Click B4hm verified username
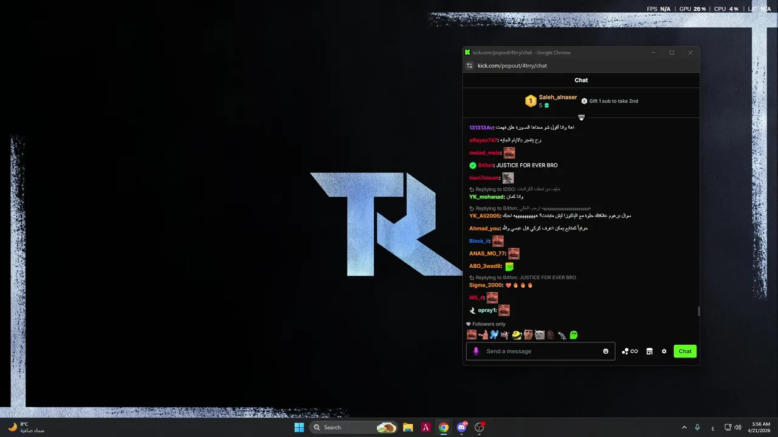The height and width of the screenshot is (437, 778). (x=486, y=165)
